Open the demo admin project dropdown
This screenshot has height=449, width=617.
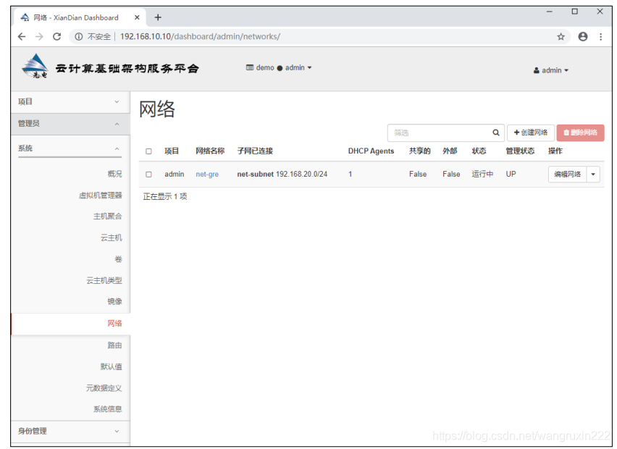click(x=279, y=67)
